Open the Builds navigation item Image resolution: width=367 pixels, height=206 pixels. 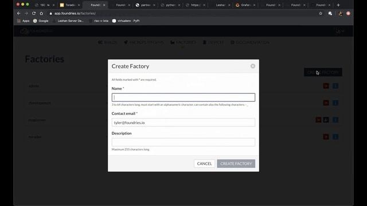[x=108, y=42]
